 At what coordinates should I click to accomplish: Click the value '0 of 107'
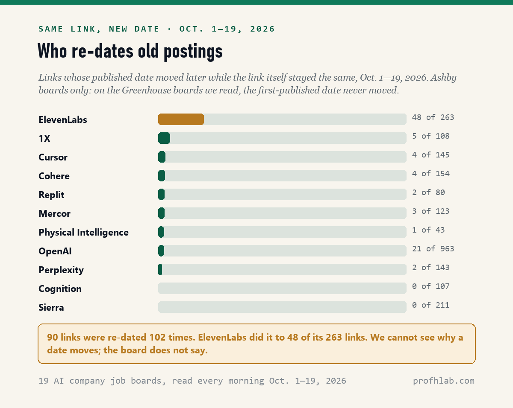(431, 286)
